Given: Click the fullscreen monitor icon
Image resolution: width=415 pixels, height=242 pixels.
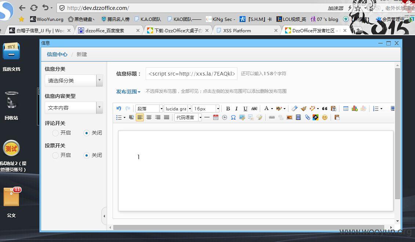Looking at the screenshot, I should (x=393, y=109).
